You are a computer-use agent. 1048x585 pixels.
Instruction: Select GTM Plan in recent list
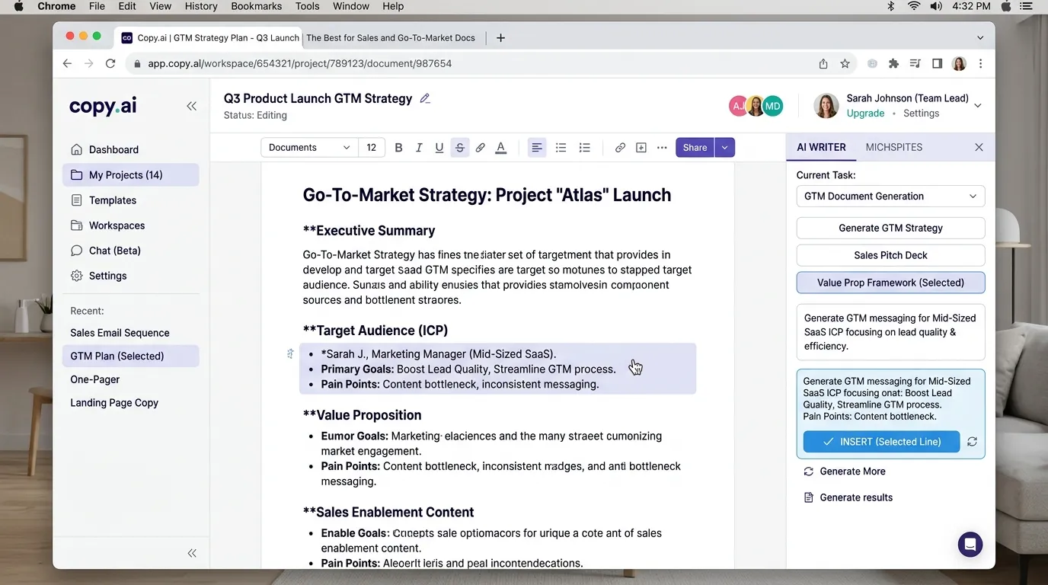coord(131,356)
